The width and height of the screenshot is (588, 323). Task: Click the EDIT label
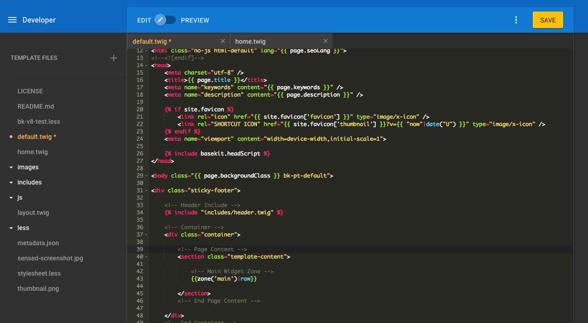144,20
